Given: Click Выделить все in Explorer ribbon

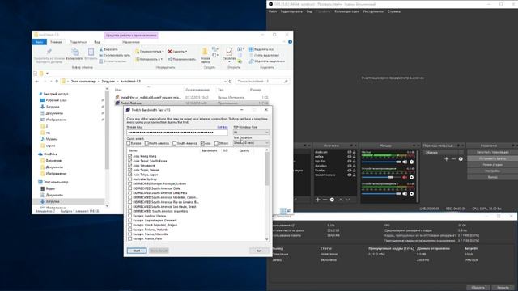Looking at the screenshot, I should point(261,49).
